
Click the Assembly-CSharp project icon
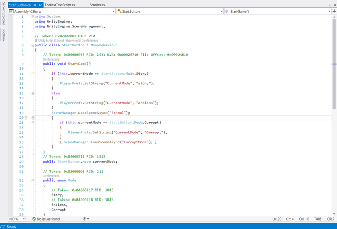click(12, 11)
